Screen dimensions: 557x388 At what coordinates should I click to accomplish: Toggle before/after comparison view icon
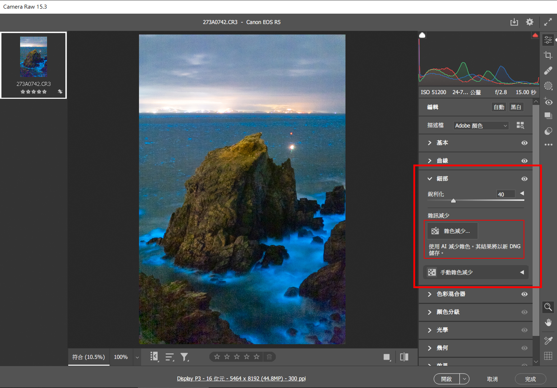click(x=404, y=357)
